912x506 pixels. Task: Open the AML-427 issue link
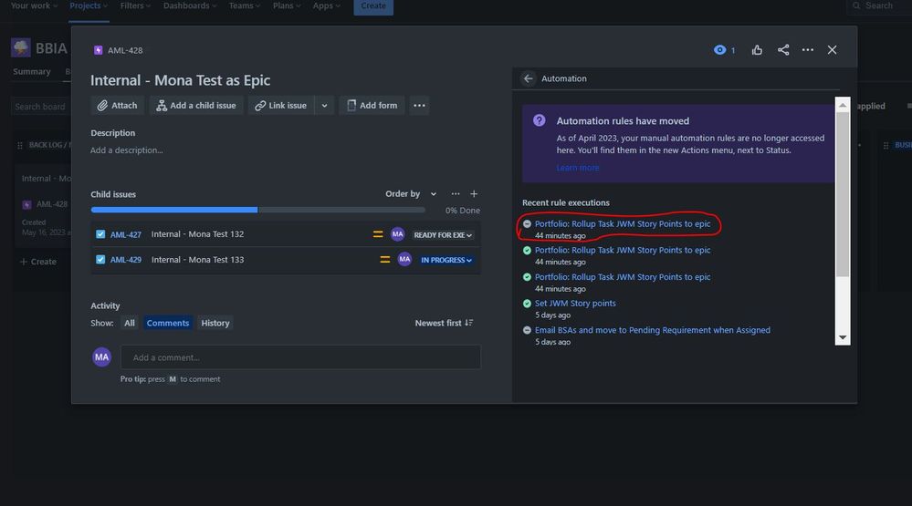click(x=126, y=234)
